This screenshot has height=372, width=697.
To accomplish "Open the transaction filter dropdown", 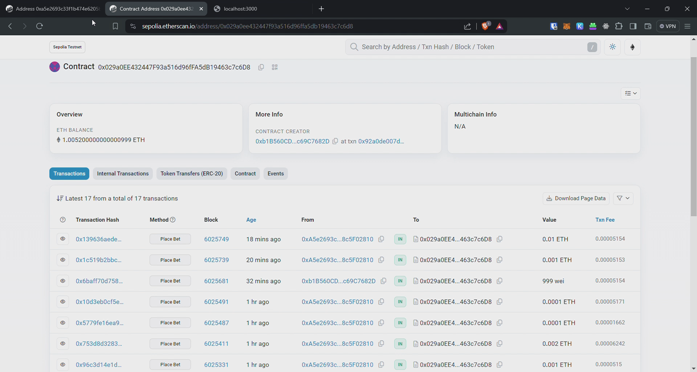I will coord(623,198).
